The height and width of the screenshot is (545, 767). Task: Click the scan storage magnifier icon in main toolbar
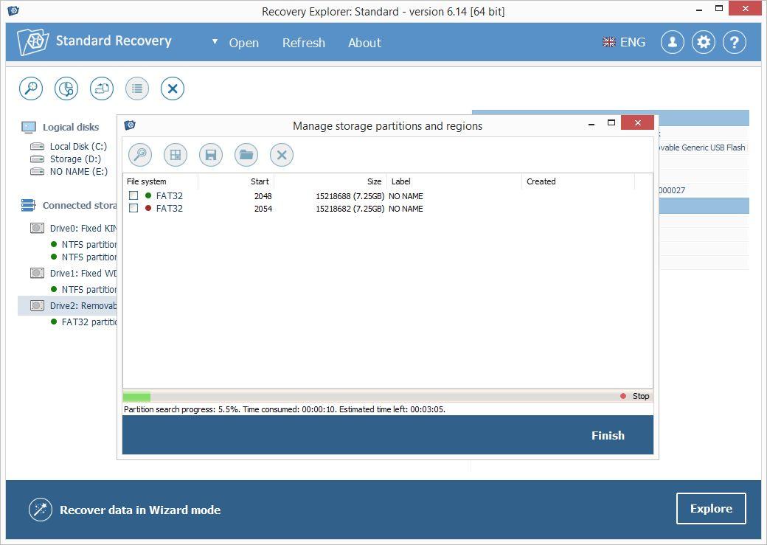[x=31, y=88]
